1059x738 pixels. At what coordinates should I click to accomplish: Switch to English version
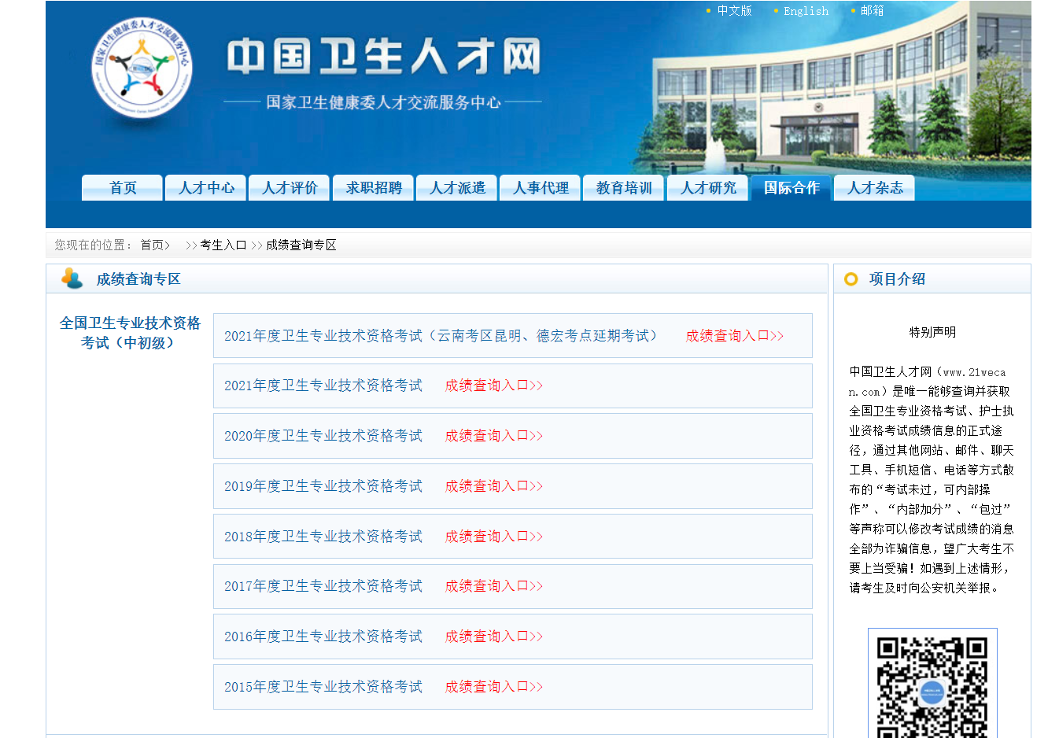(806, 11)
